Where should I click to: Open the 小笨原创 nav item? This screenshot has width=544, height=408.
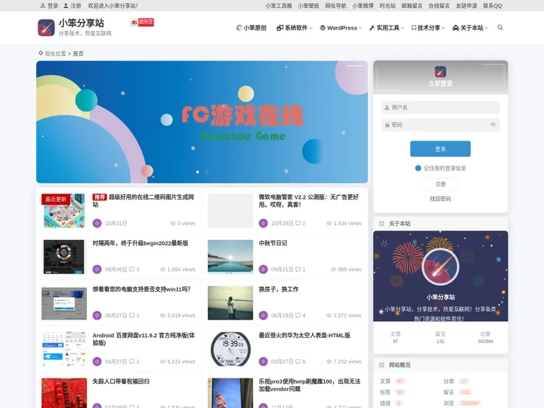point(251,28)
